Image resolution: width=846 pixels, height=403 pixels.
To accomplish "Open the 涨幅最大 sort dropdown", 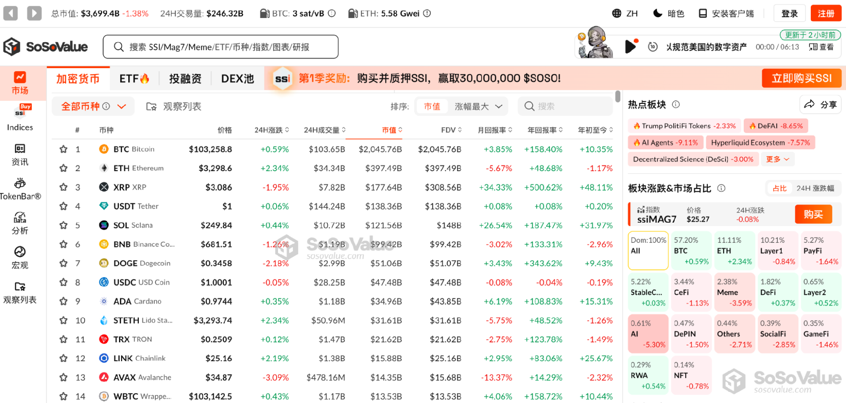I will click(479, 106).
